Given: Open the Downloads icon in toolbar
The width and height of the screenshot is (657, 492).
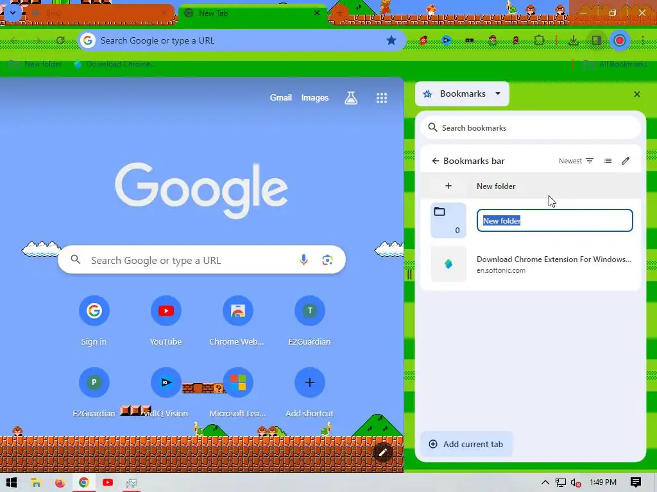Looking at the screenshot, I should click(573, 40).
